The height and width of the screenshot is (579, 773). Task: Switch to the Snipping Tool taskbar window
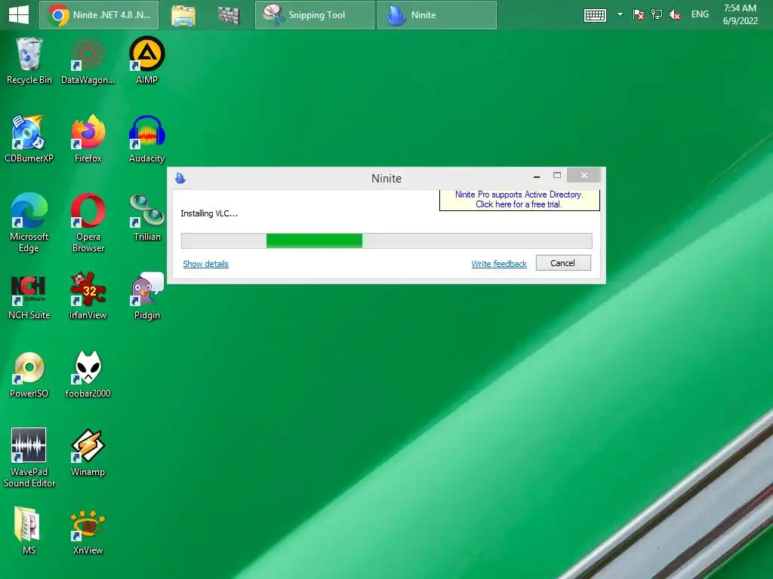315,15
